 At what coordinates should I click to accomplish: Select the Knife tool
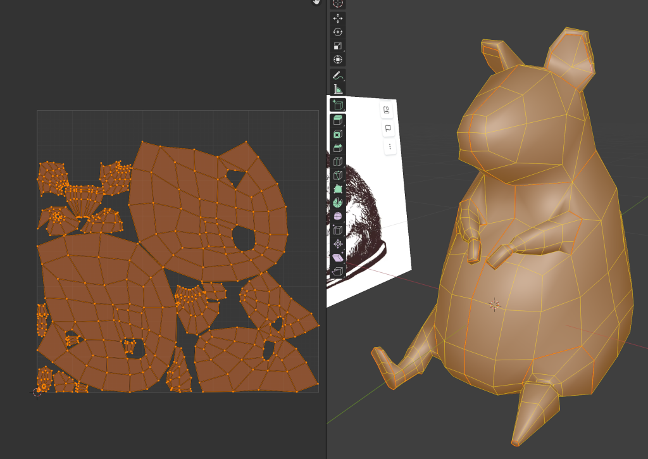(338, 175)
